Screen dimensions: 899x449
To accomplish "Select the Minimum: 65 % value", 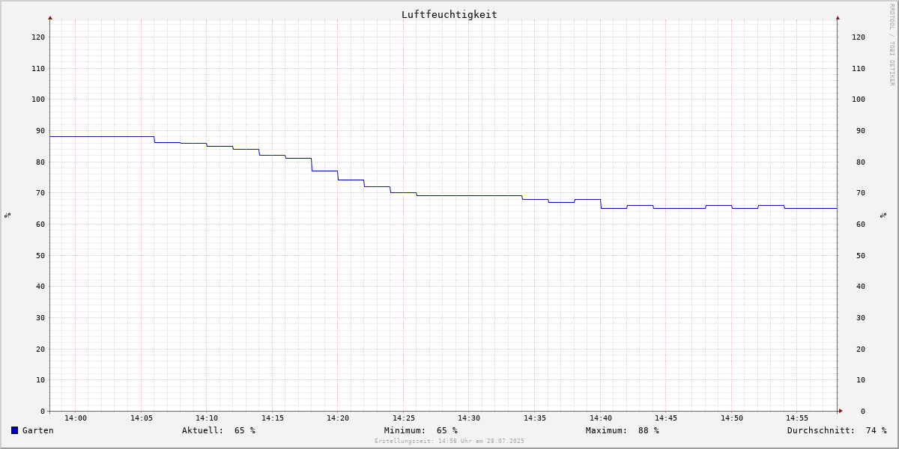I will pos(421,430).
